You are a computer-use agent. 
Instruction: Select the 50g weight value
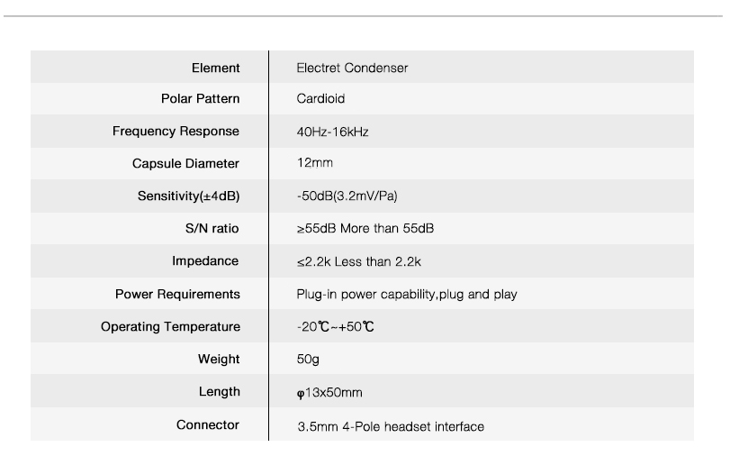(308, 360)
